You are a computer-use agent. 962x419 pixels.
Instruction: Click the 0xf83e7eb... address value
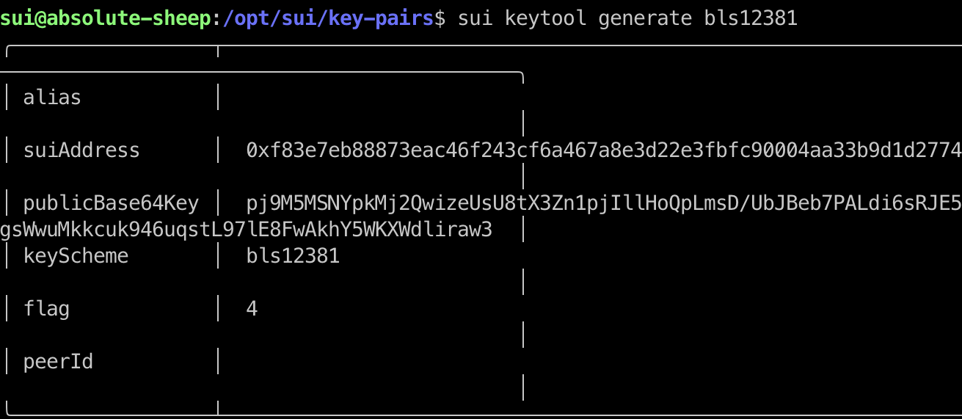click(x=603, y=150)
